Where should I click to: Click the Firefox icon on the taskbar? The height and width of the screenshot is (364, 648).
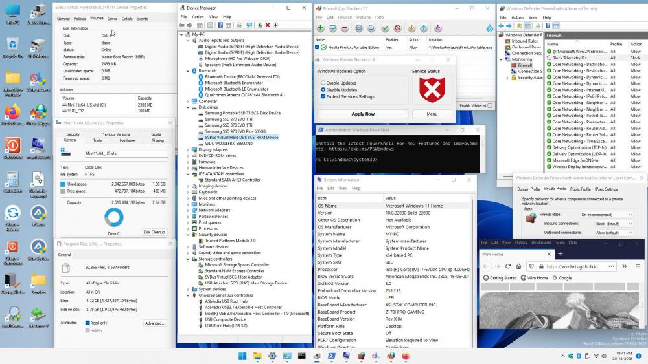406,356
